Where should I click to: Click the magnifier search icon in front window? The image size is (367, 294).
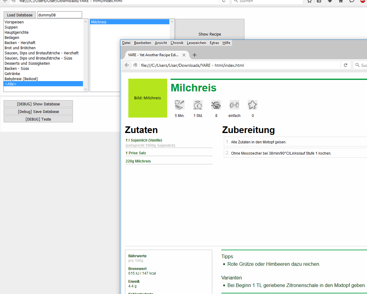pos(357,65)
